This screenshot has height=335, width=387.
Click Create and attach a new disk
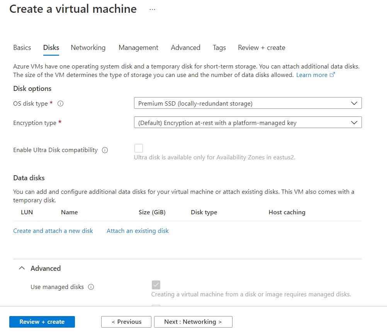(53, 231)
